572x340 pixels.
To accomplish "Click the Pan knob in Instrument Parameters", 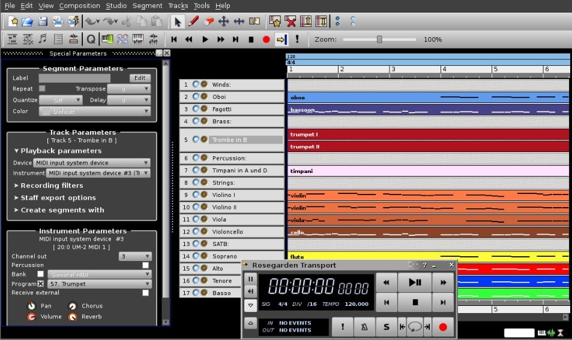I will tap(32, 306).
